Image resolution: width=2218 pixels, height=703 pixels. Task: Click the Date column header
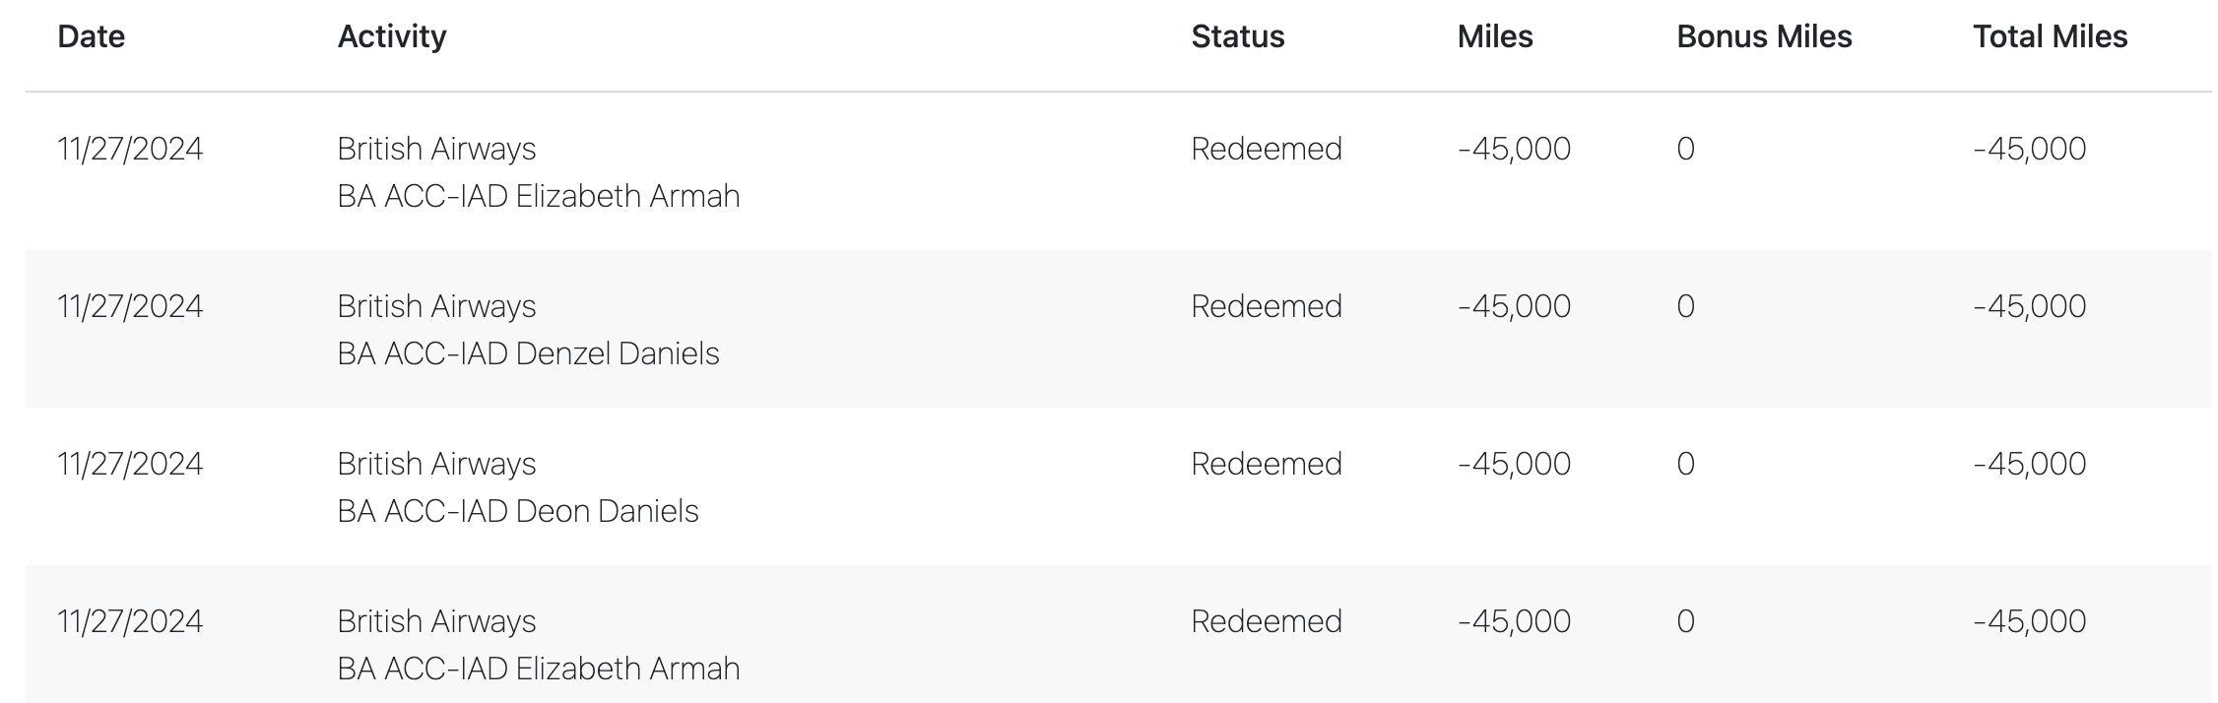[92, 36]
